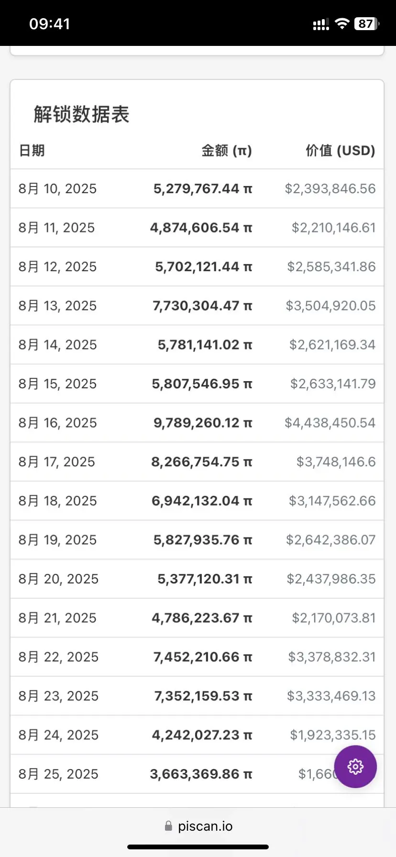Open the purple settings gear button
Viewport: 396px width, 857px height.
[x=355, y=767]
